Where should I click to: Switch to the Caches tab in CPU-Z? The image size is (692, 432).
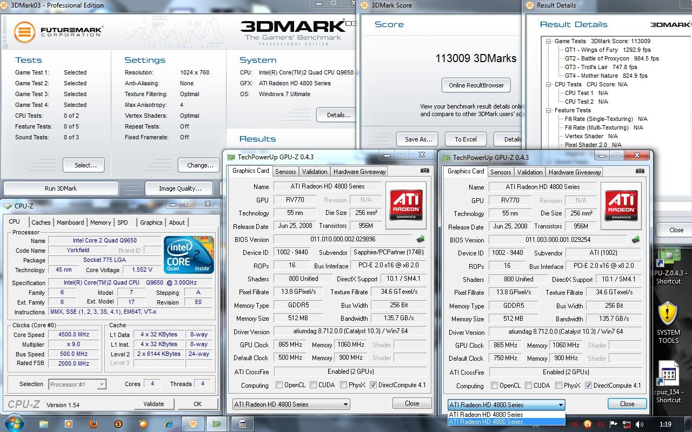click(x=41, y=222)
